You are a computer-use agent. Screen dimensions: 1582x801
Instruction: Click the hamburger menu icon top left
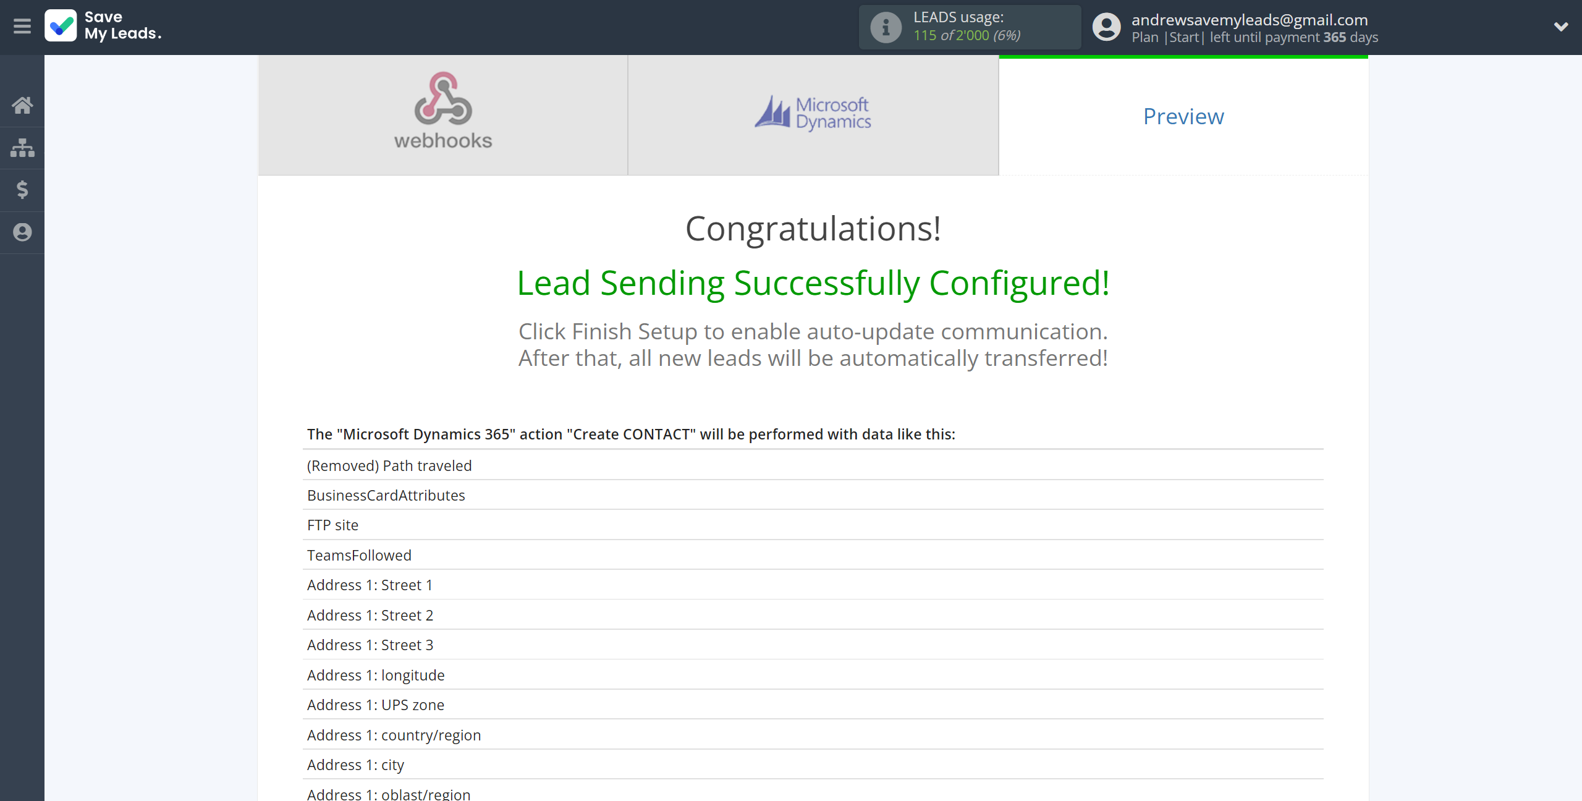pos(22,27)
